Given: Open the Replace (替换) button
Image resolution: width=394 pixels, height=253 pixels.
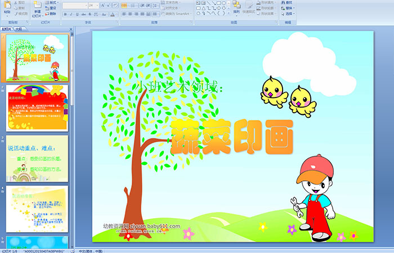Looking at the screenshot, I should (288, 8).
